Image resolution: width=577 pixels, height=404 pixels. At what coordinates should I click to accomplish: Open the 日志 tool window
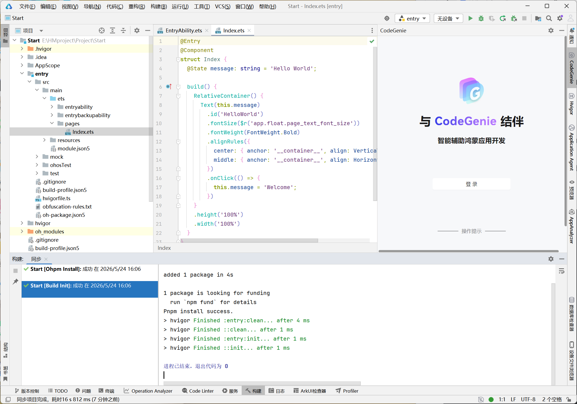(277, 391)
